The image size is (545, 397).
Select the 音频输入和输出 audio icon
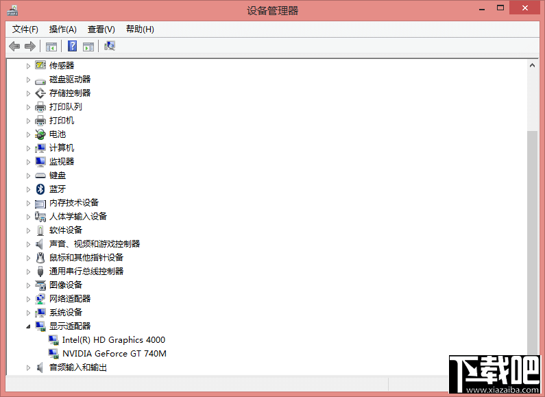40,368
